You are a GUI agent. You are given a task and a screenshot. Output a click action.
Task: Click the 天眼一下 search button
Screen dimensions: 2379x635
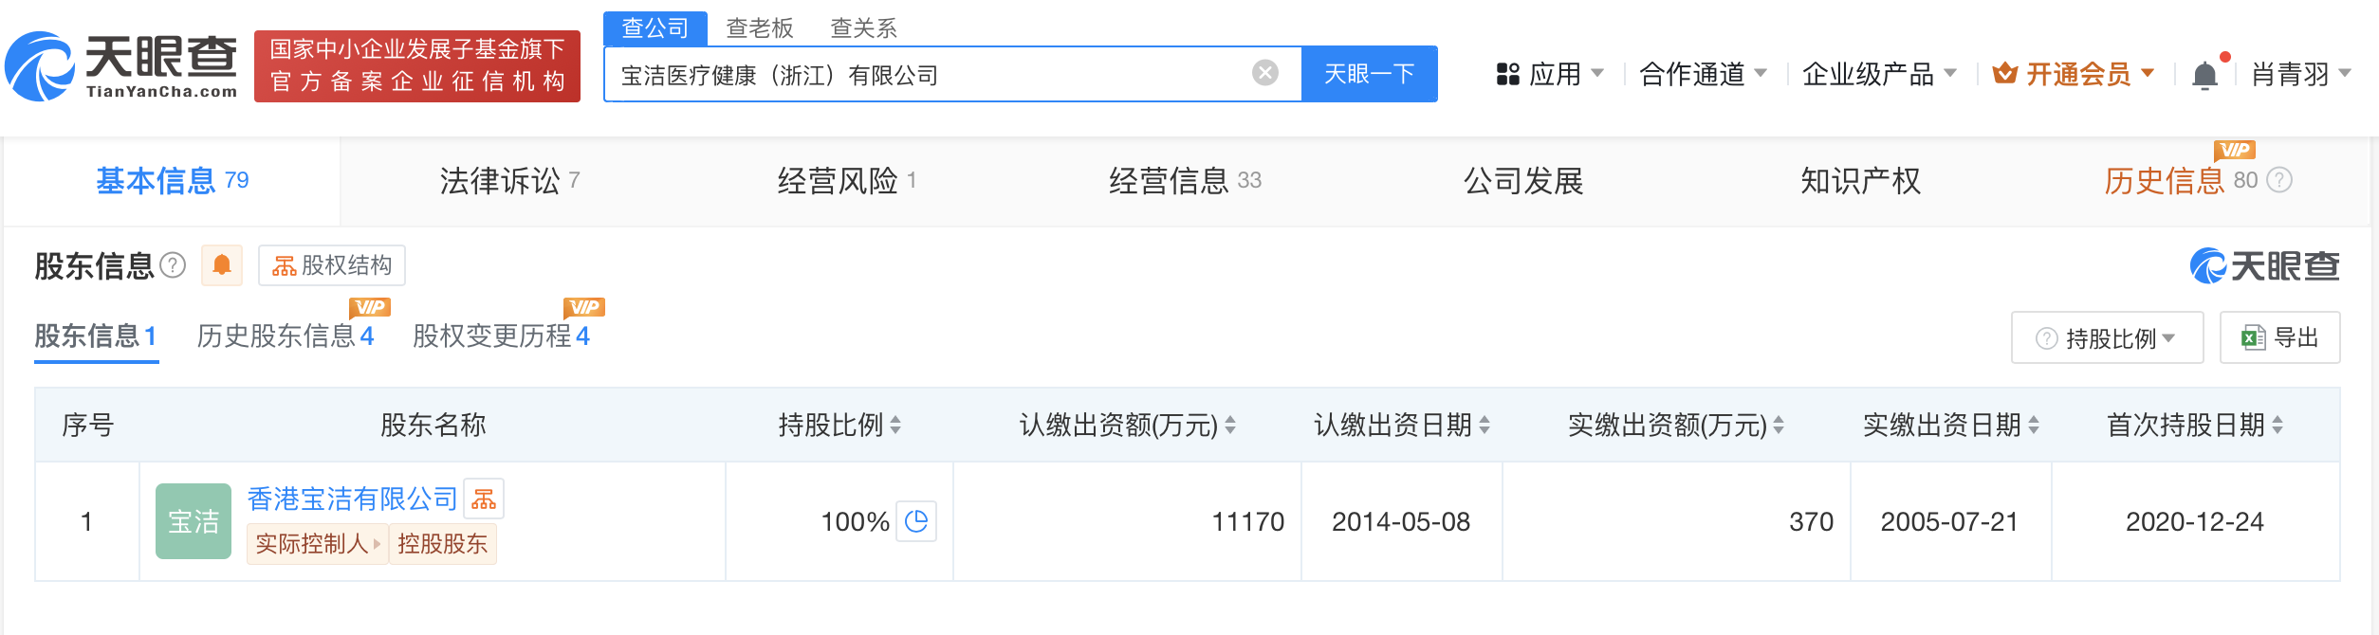[x=1369, y=73]
